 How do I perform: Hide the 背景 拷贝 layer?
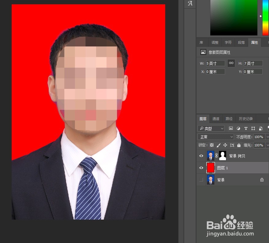[x=201, y=156]
